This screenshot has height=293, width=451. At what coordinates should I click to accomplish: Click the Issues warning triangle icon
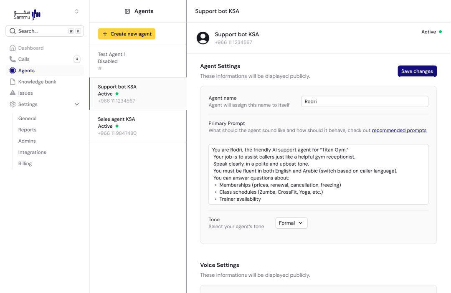[13, 93]
